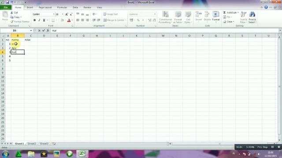
Task: Open the Conditional Formatting dropdown
Action: [165, 17]
